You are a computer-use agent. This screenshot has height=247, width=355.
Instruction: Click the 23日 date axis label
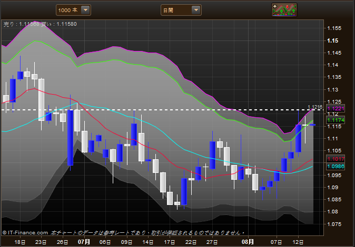point(41,242)
